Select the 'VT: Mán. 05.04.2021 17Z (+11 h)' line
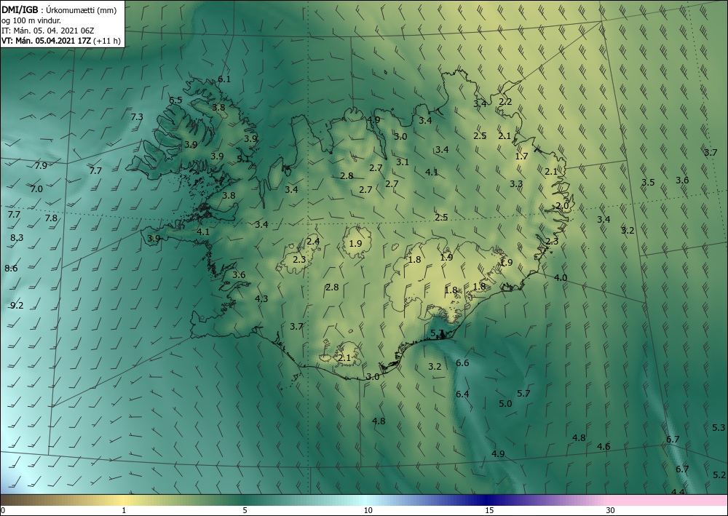728x516 pixels. (x=61, y=41)
